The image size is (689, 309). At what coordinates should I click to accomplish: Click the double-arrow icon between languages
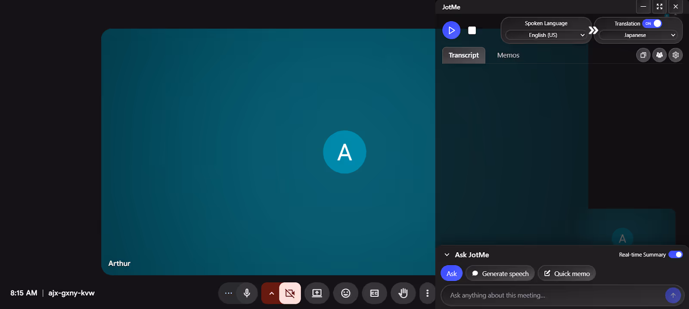pyautogui.click(x=593, y=30)
